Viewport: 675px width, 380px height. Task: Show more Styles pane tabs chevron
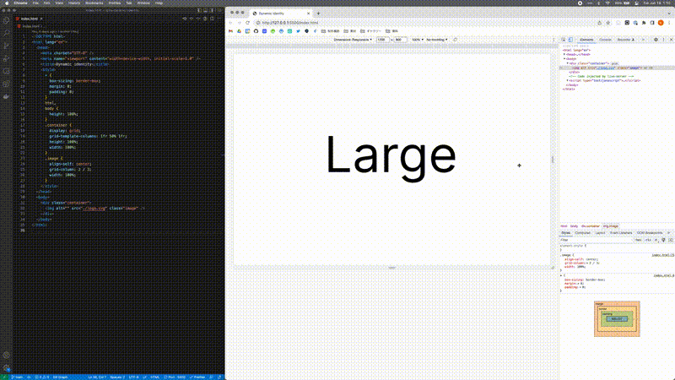tap(668, 233)
